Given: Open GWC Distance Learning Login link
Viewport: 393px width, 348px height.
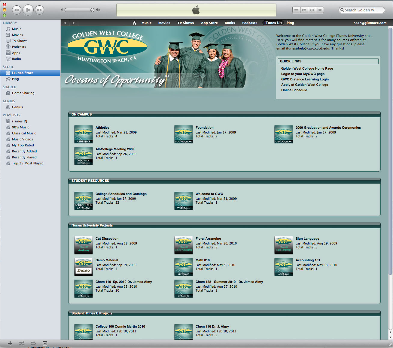Looking at the screenshot, I should (x=305, y=79).
